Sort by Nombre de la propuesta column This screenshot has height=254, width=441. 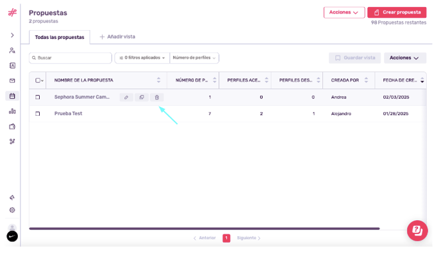tap(158, 80)
